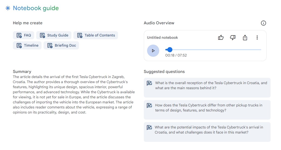
Task: Share the audio overview
Action: coord(245,37)
